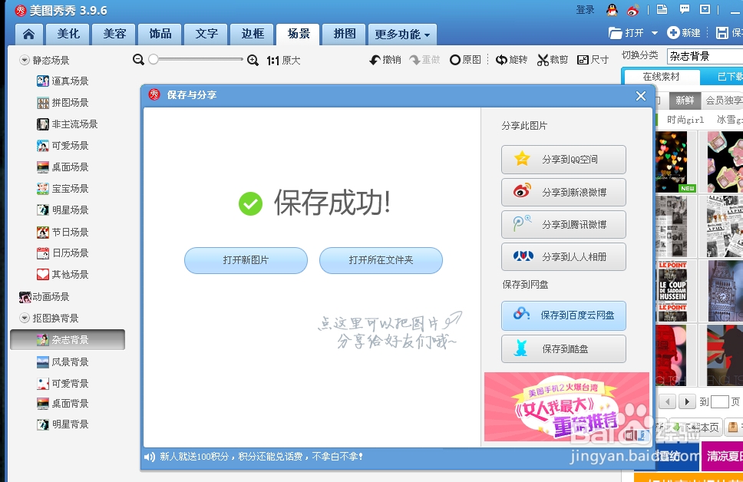The width and height of the screenshot is (743, 482).
Task: Select 拼图场景 in the sidebar
Action: pos(62,102)
